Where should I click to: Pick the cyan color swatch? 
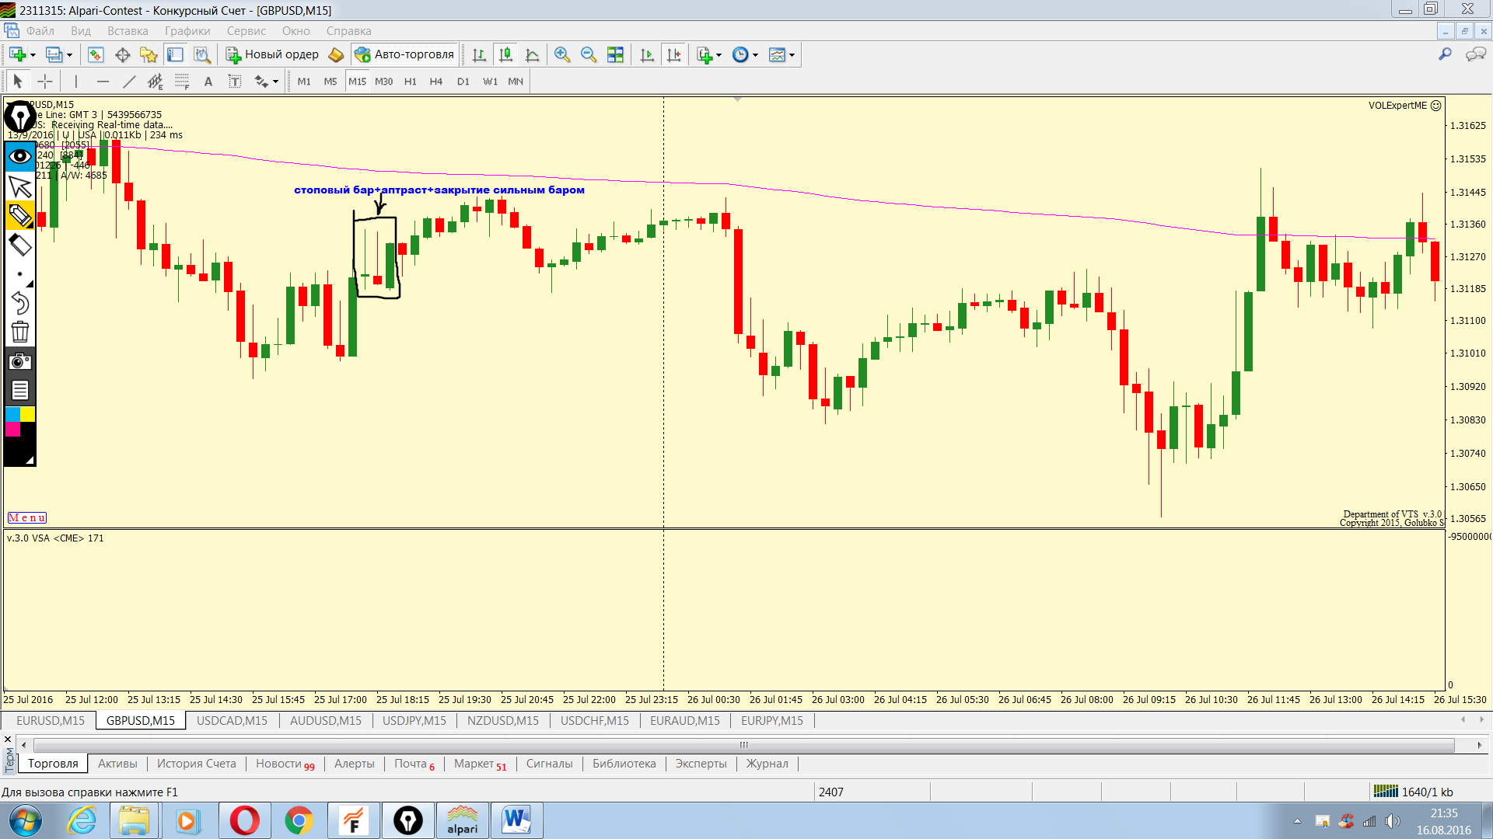[x=12, y=414]
